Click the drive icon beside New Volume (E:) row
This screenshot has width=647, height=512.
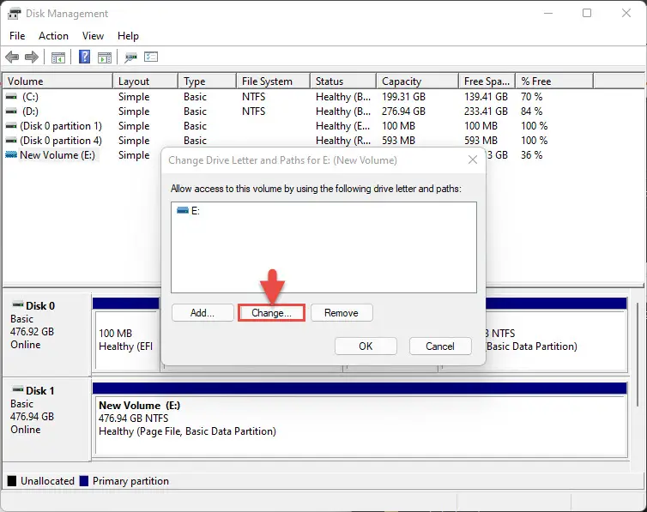tap(11, 155)
